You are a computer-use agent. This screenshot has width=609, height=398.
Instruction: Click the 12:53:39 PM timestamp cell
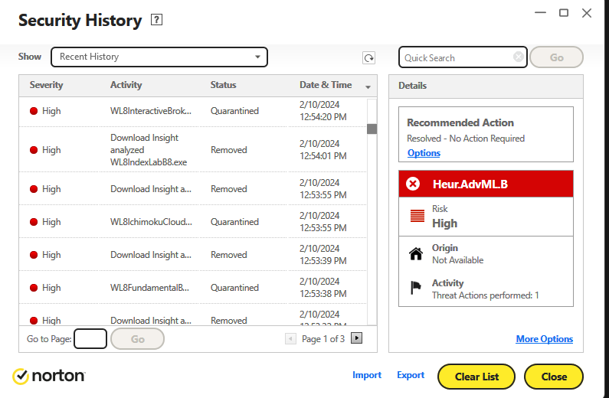point(323,254)
